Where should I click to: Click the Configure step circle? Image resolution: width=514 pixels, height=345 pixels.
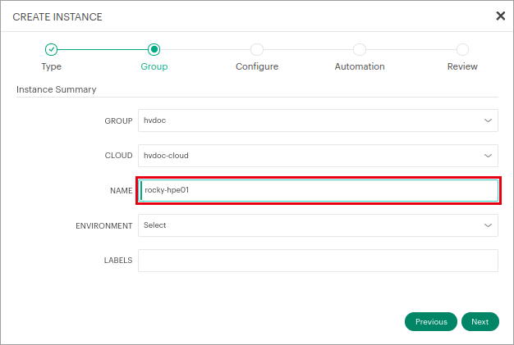(257, 49)
